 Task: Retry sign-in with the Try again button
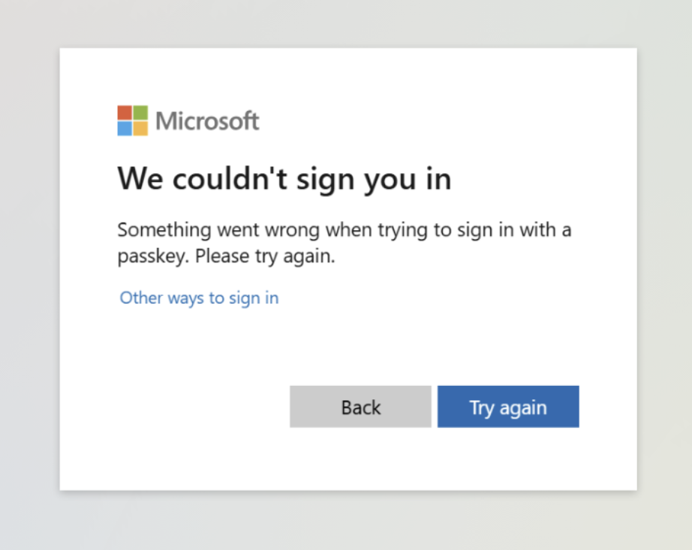[x=508, y=407]
